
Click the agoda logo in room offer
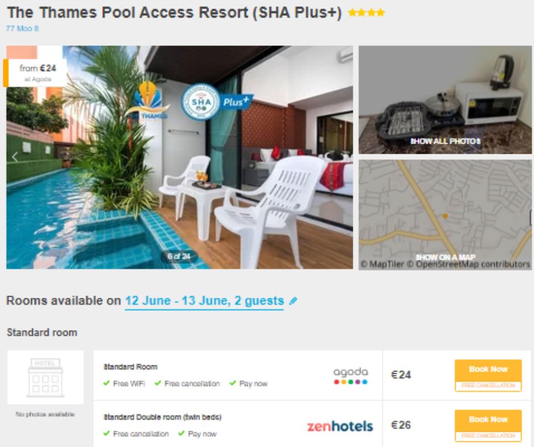pos(351,376)
